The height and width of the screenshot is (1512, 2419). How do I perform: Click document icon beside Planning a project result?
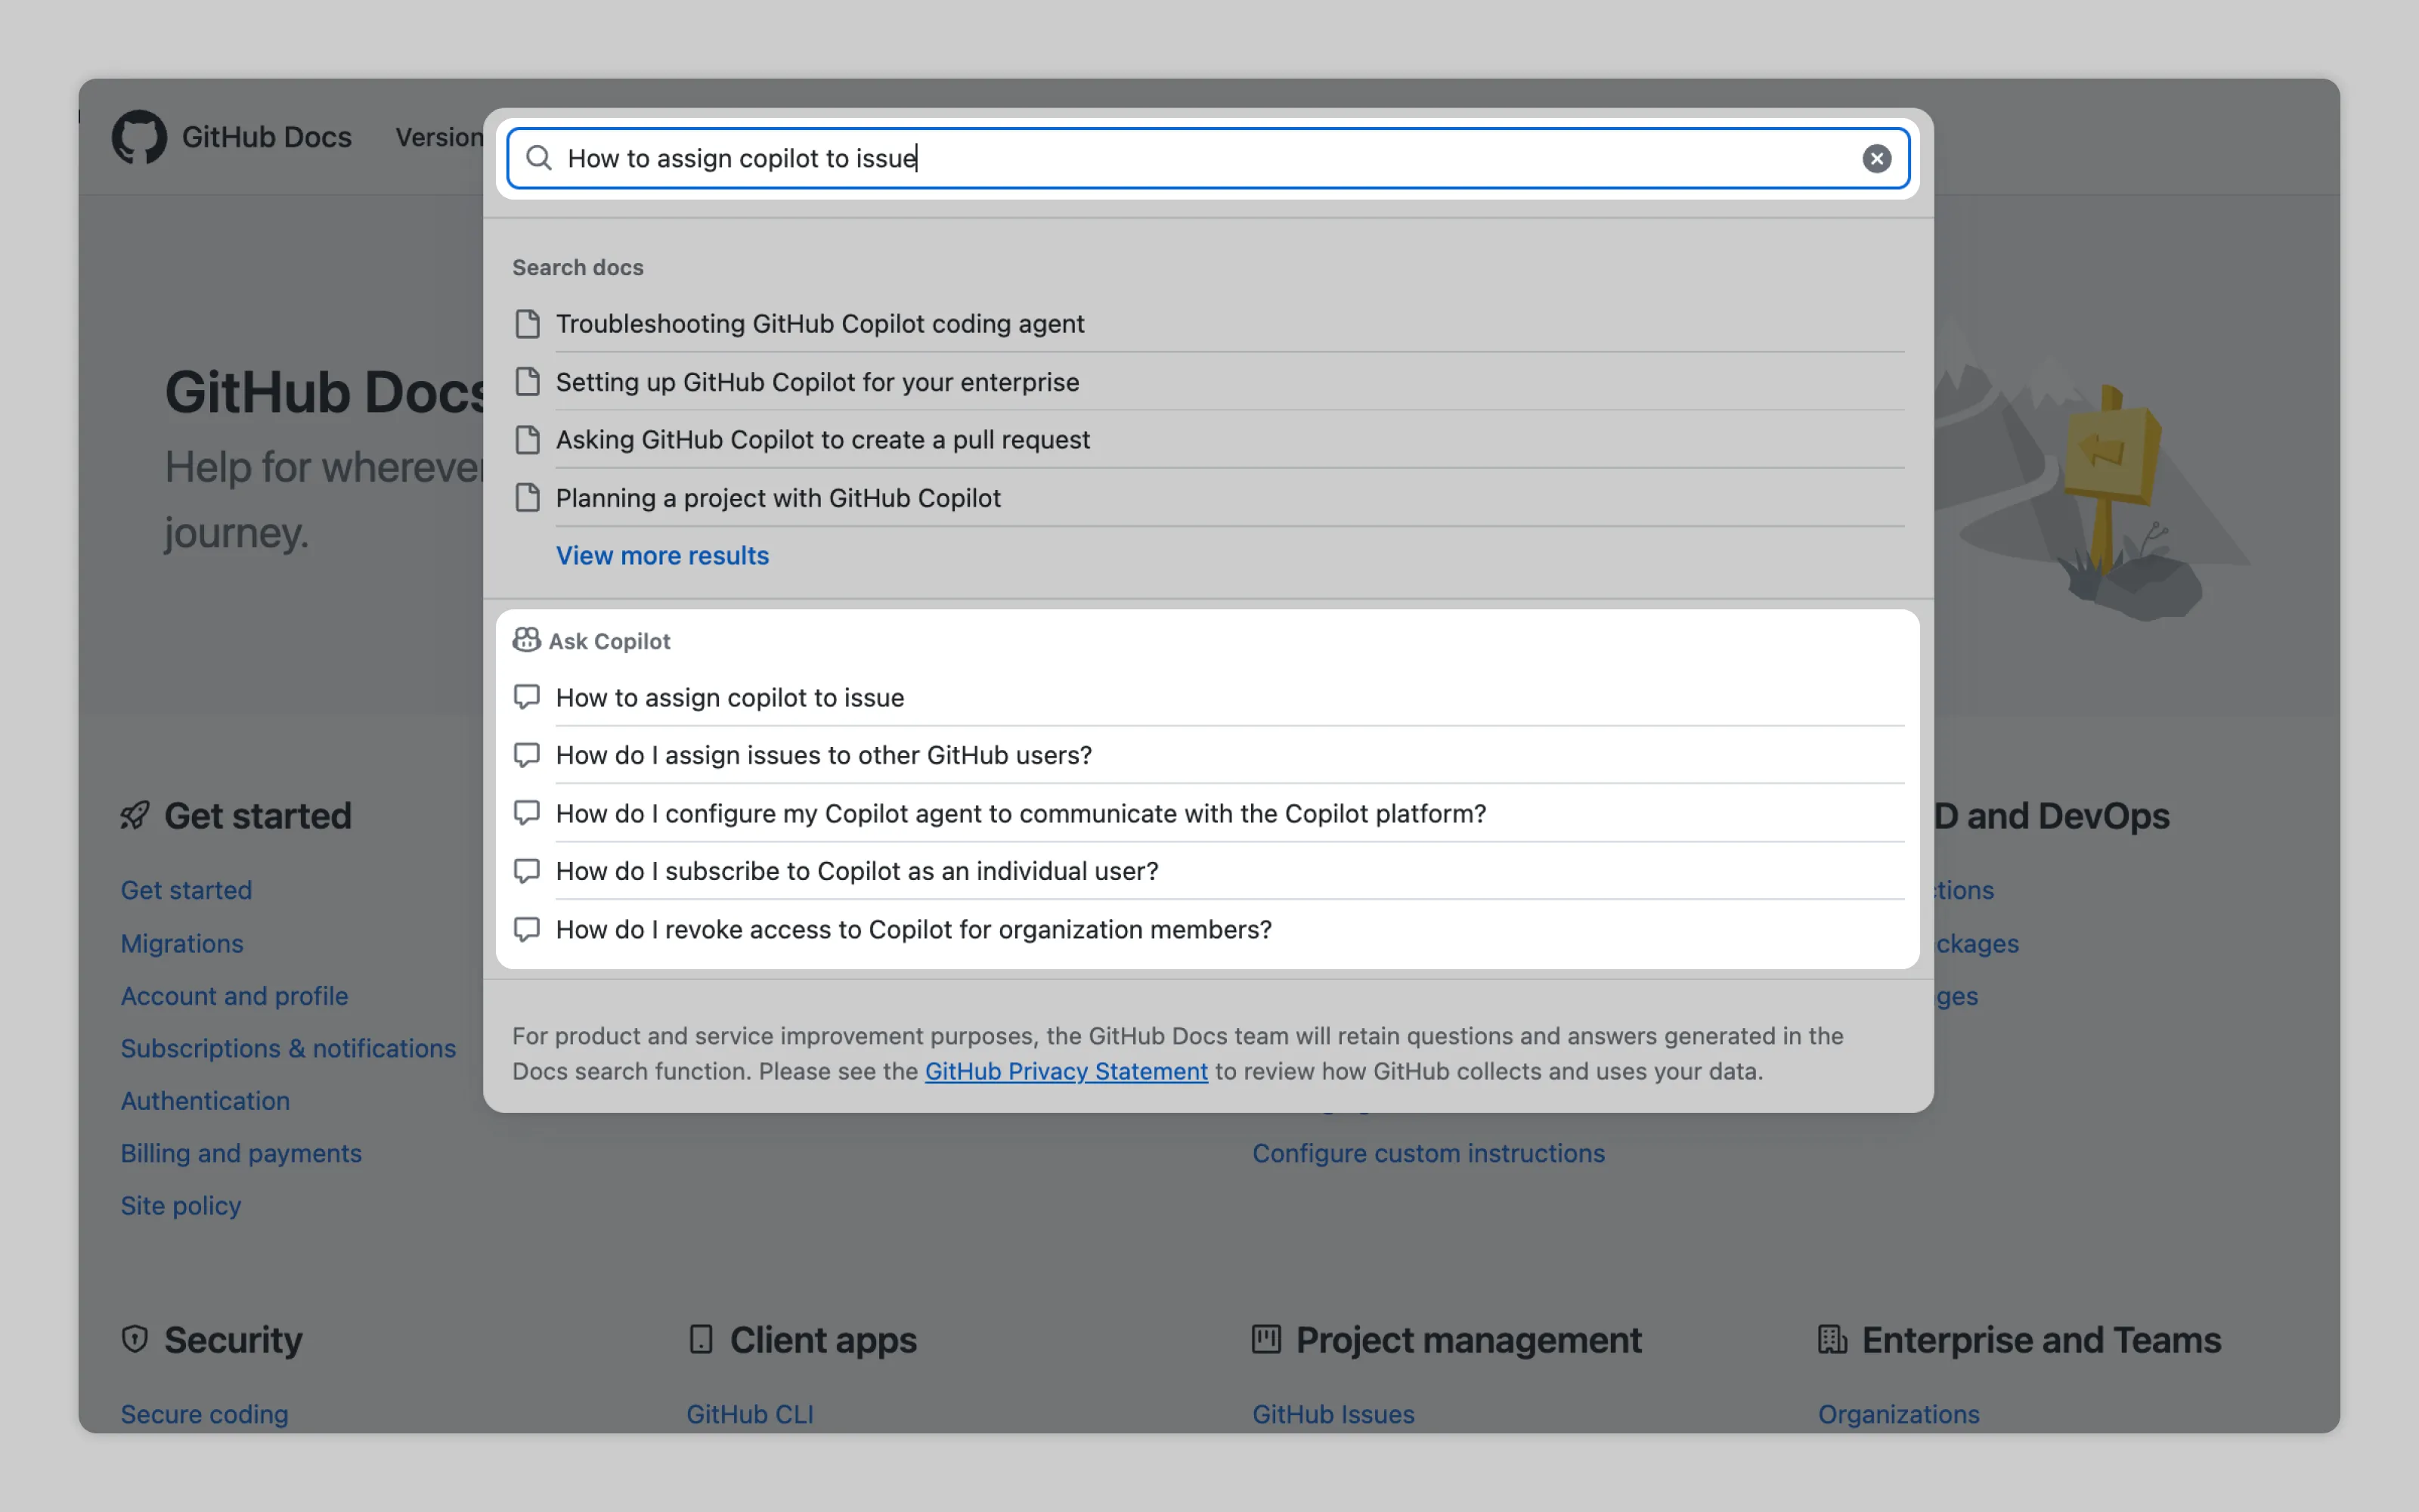[x=527, y=498]
